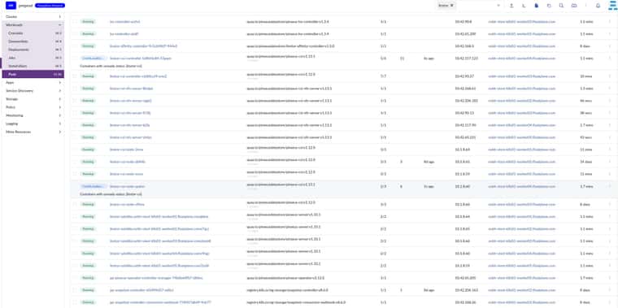Image resolution: width=618 pixels, height=308 pixels.
Task: Open row actions for snapshot-validation-webhook pod
Action: pyautogui.click(x=609, y=302)
